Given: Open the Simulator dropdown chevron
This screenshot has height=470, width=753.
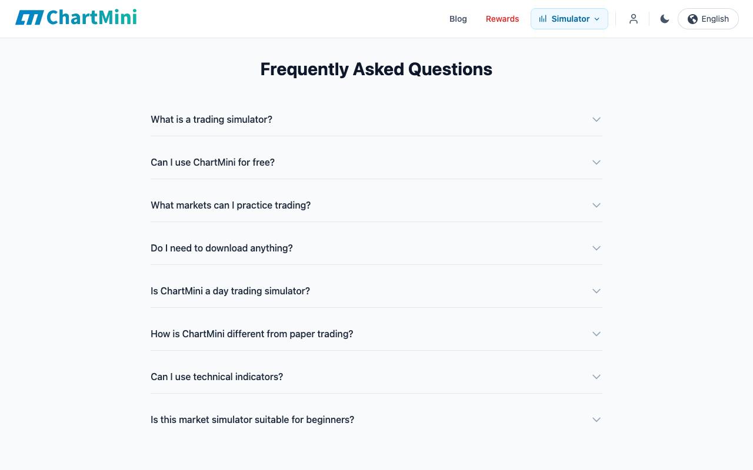Looking at the screenshot, I should pos(597,19).
